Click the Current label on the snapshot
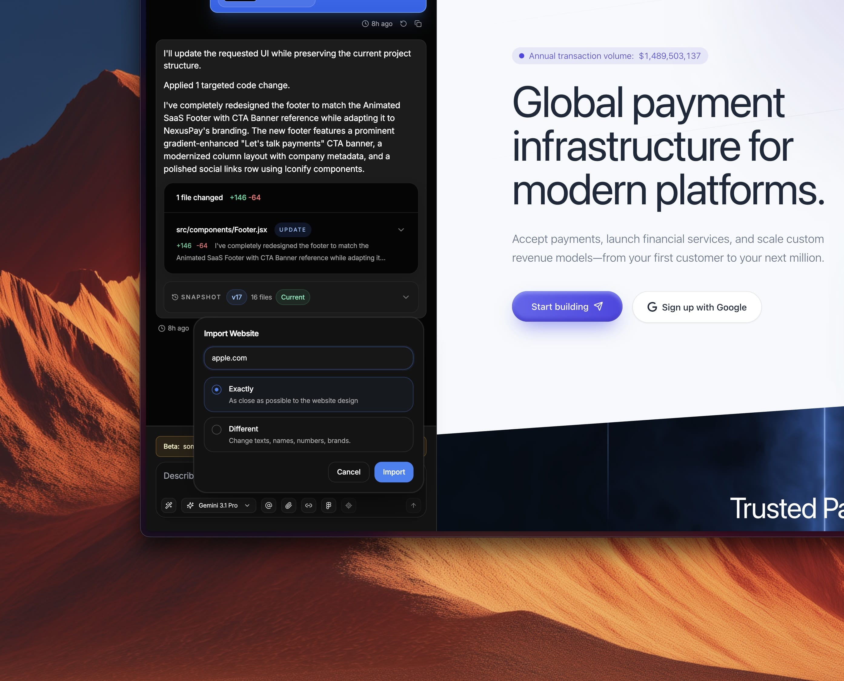Image resolution: width=844 pixels, height=681 pixels. pyautogui.click(x=292, y=297)
